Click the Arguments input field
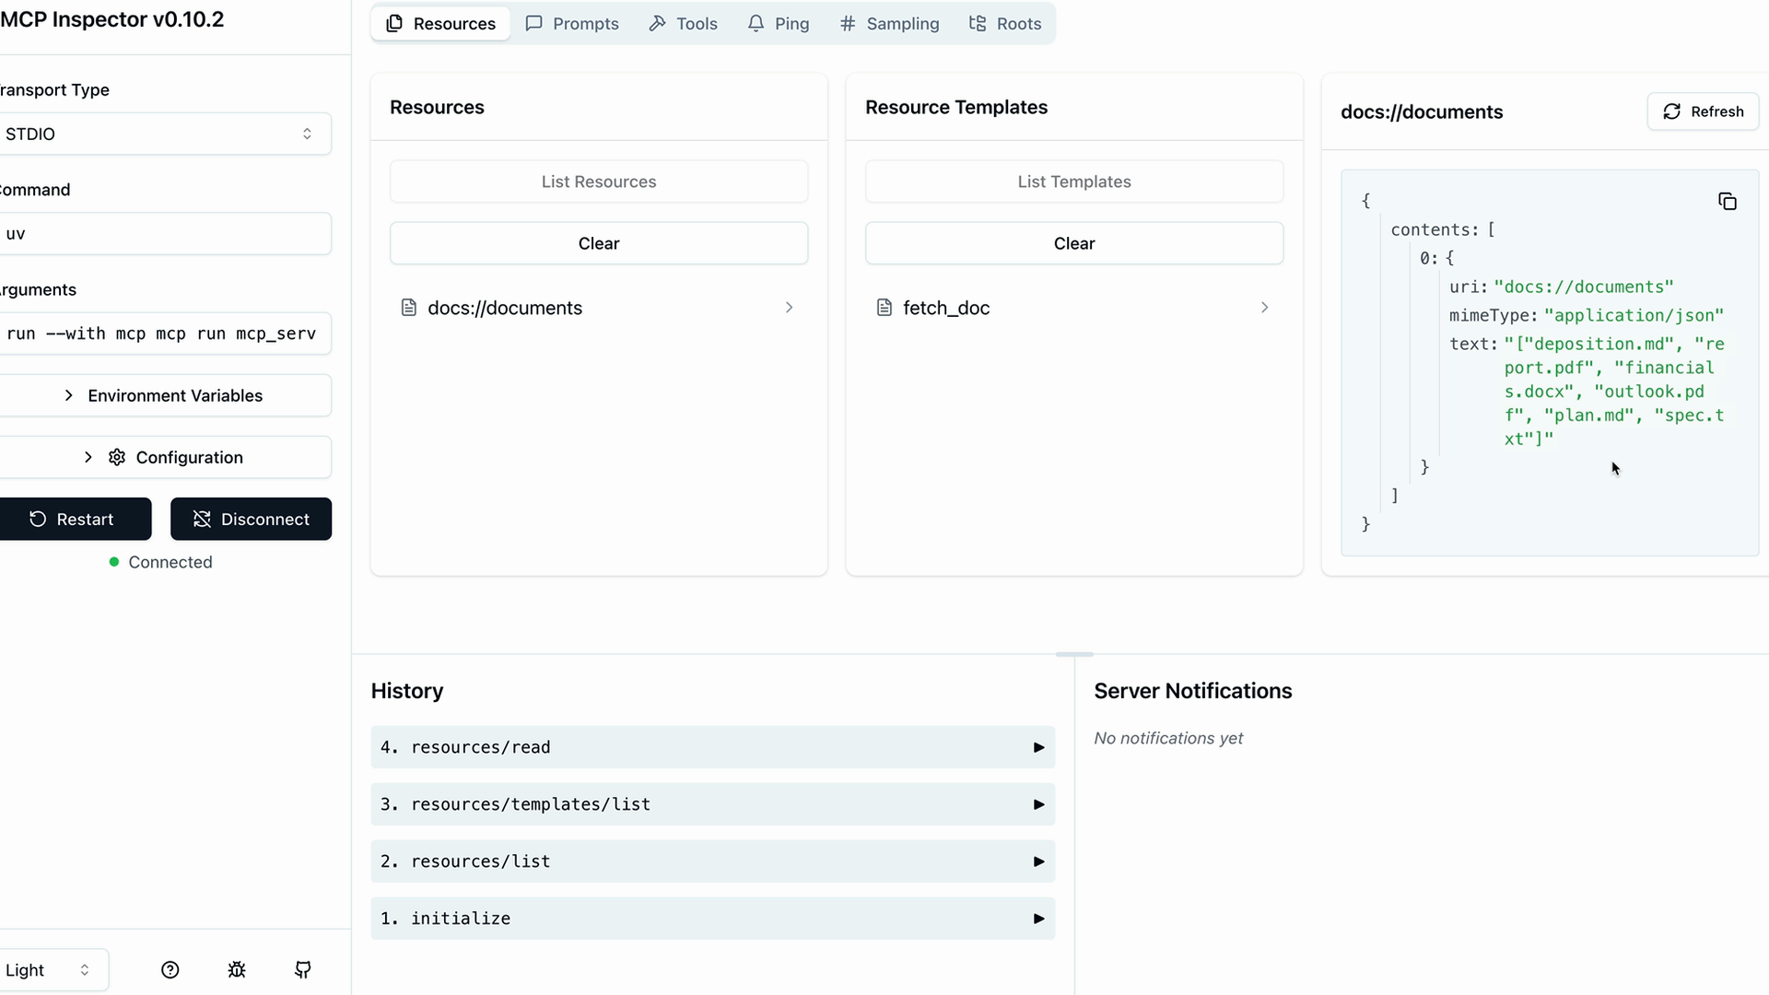This screenshot has width=1769, height=995. [x=164, y=334]
